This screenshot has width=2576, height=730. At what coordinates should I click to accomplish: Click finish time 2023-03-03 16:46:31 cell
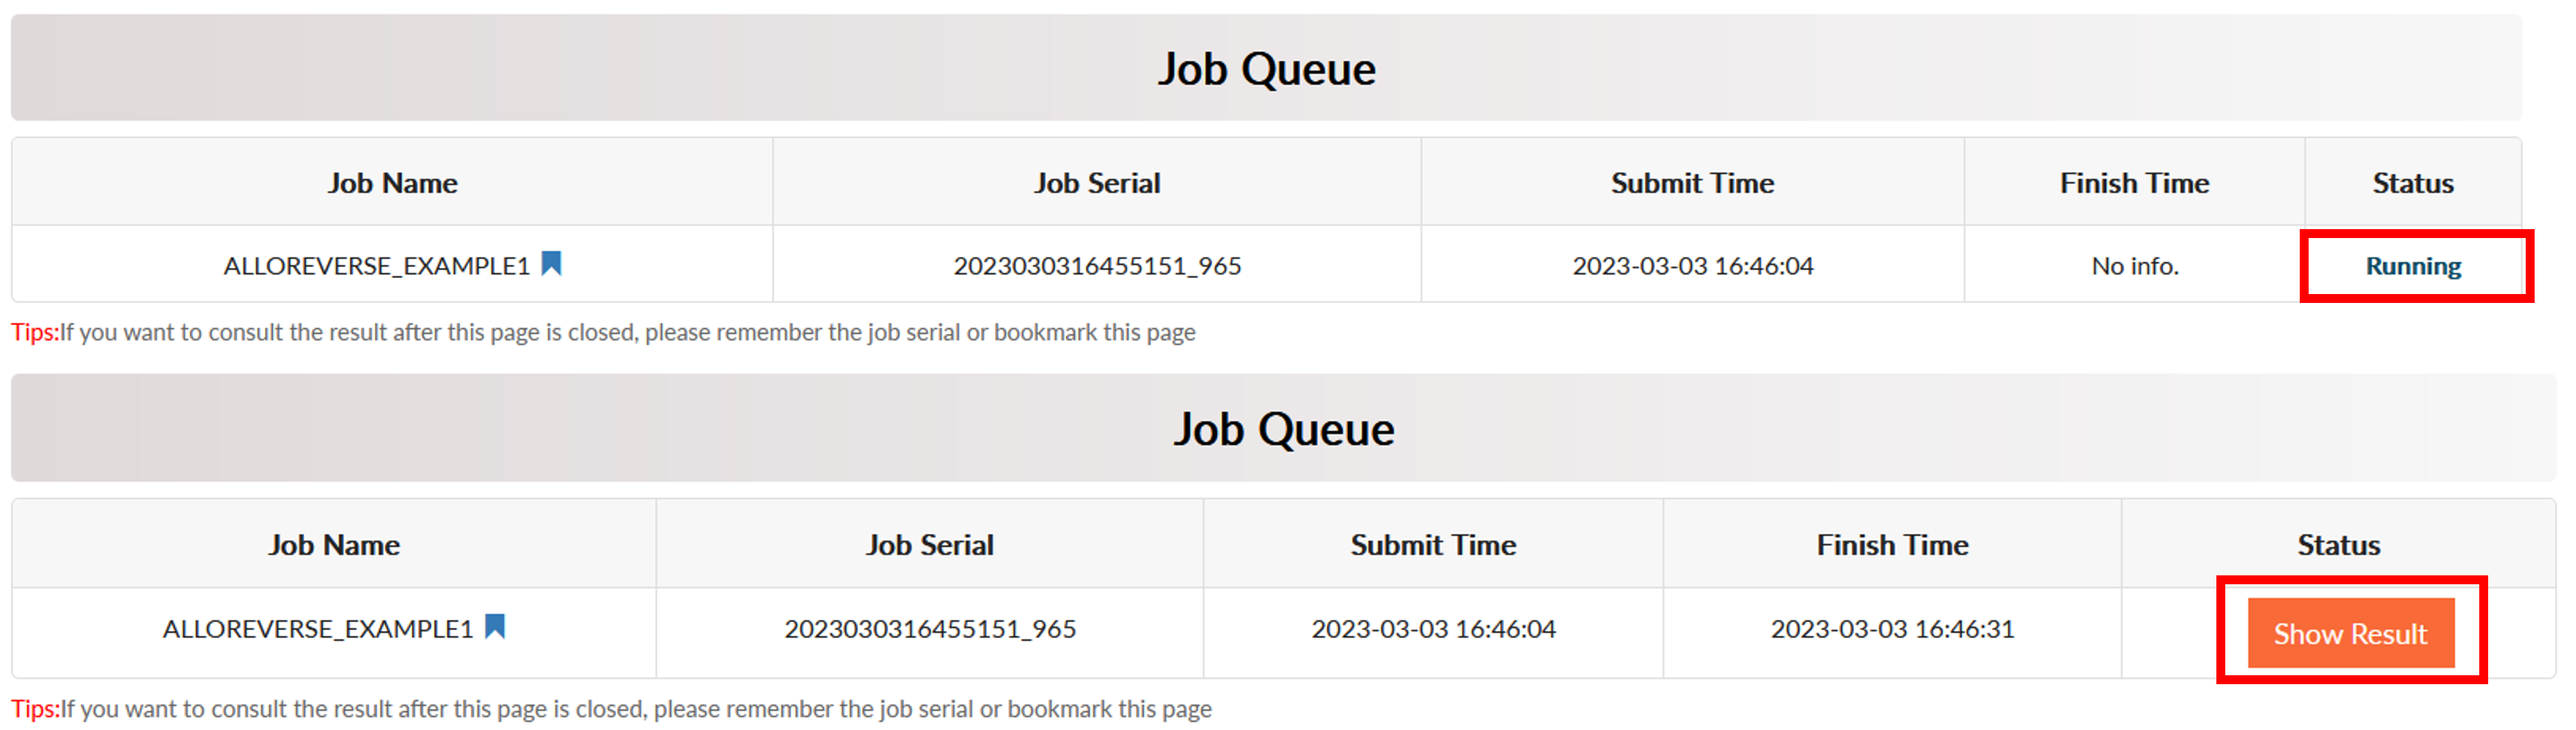(x=1892, y=629)
